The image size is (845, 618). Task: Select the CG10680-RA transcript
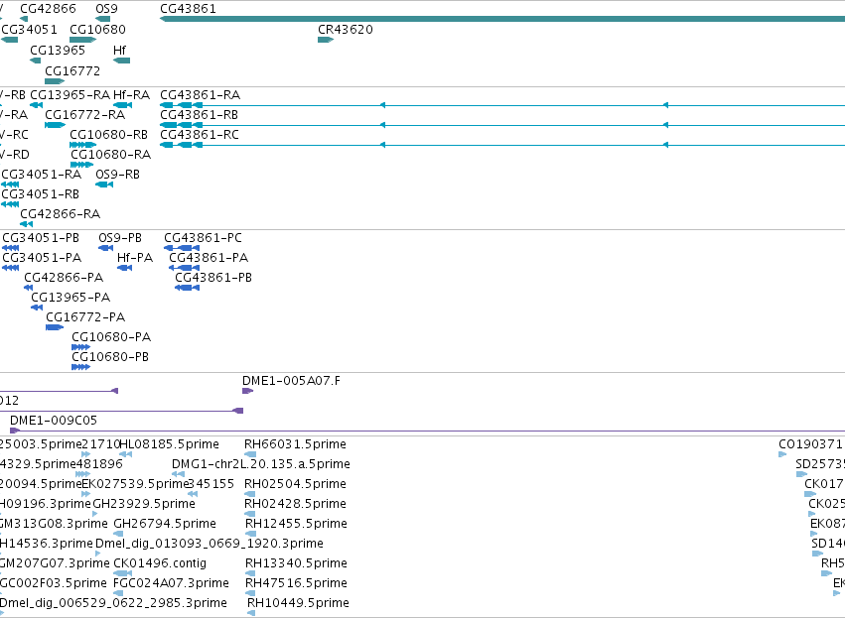click(81, 165)
